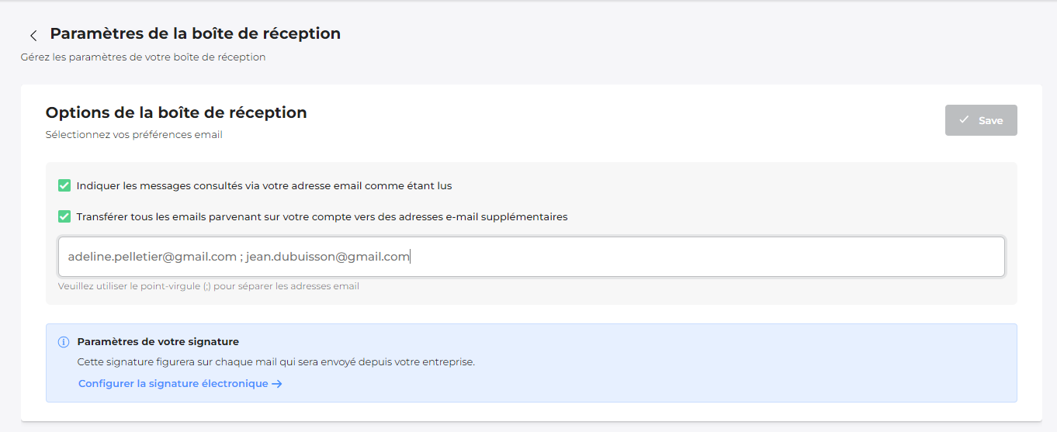Click the Paramètres de votre signature heading
The image size is (1057, 432).
pyautogui.click(x=158, y=342)
